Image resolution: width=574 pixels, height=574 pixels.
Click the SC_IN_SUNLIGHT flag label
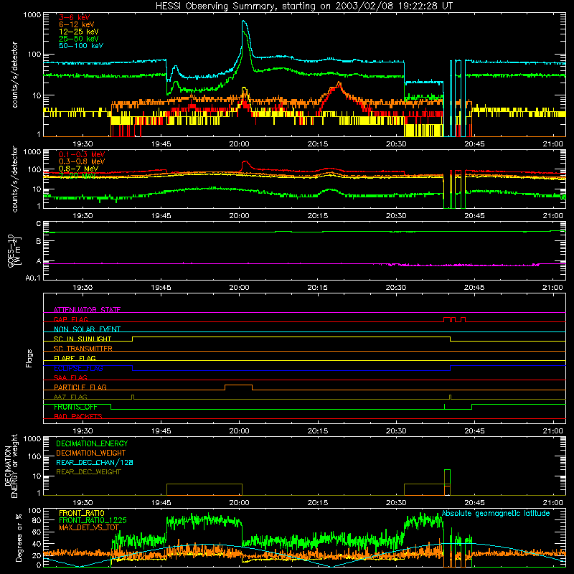[x=83, y=339]
